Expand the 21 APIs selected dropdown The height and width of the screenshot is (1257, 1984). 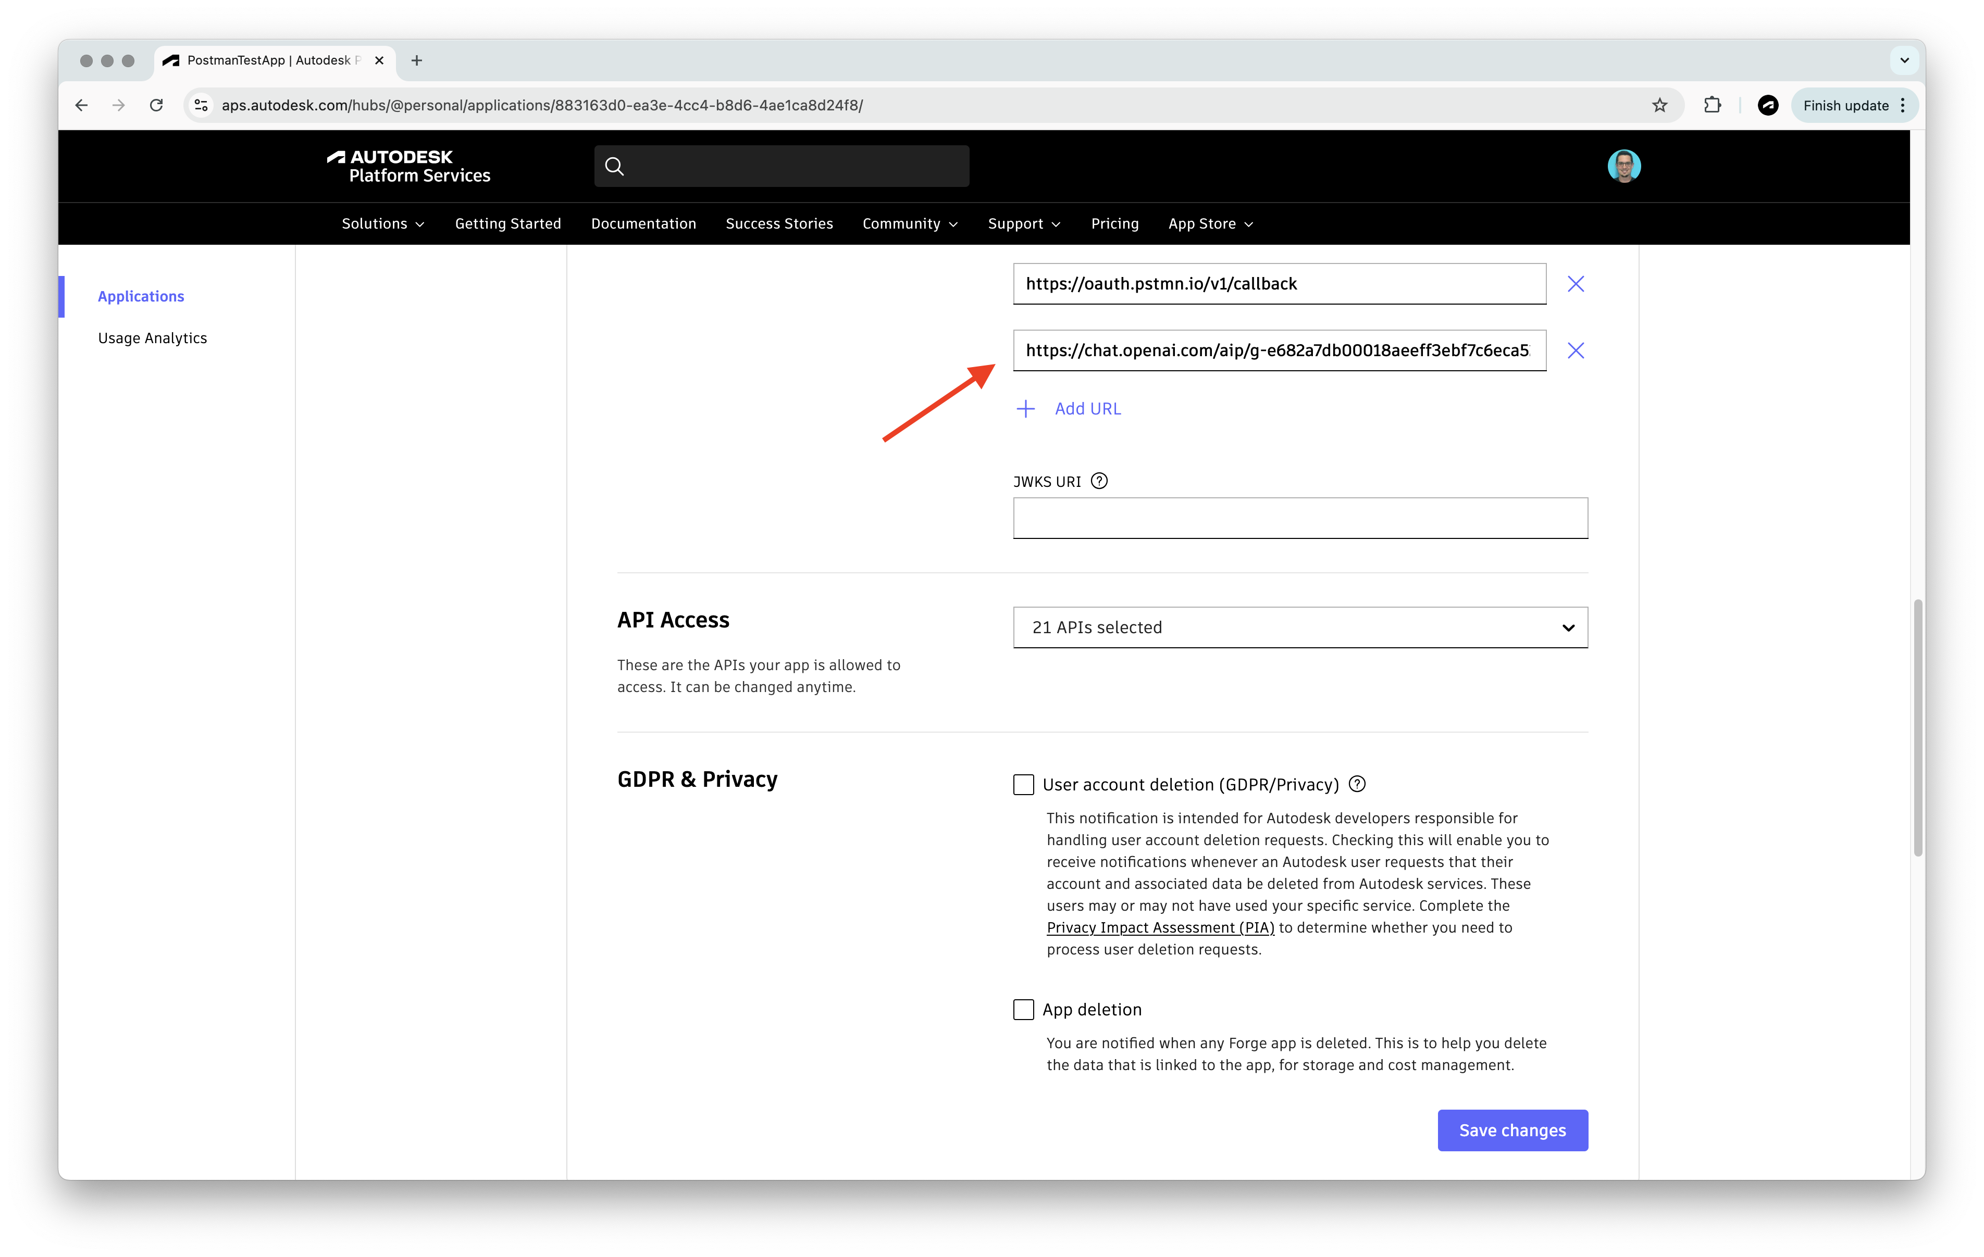pyautogui.click(x=1300, y=627)
